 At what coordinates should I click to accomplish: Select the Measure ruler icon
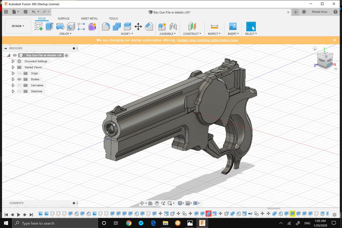coord(214,27)
